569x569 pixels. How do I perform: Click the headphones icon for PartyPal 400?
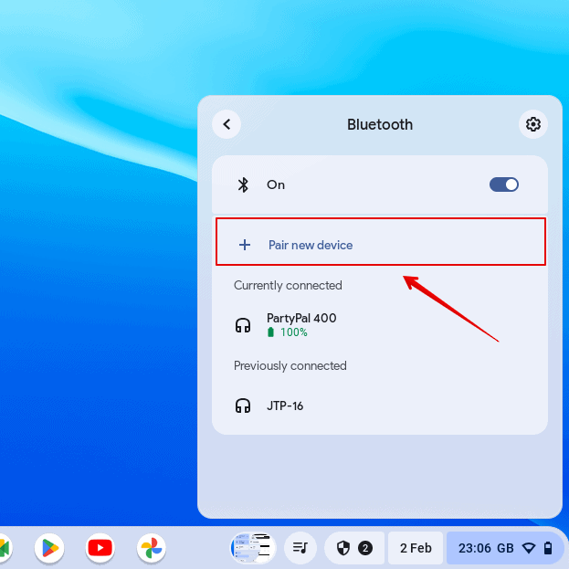[x=243, y=324]
